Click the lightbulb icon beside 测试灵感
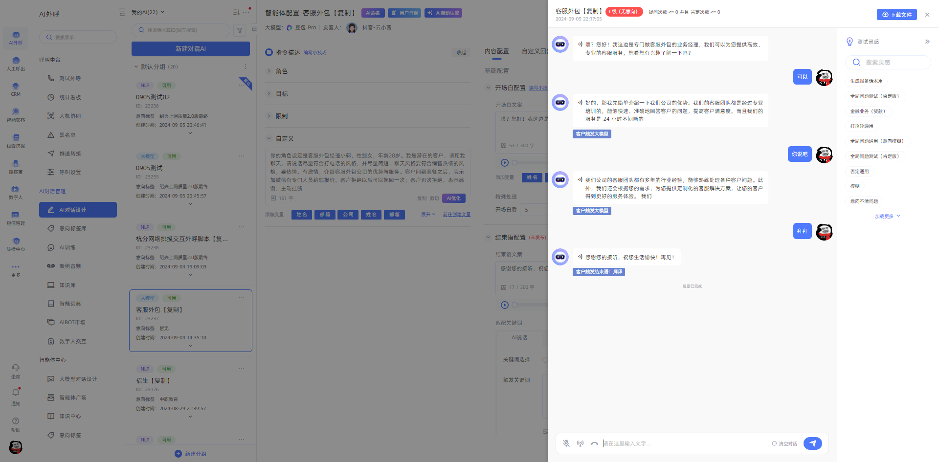The width and height of the screenshot is (939, 462). click(x=850, y=42)
